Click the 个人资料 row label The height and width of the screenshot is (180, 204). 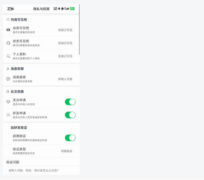(x=19, y=54)
